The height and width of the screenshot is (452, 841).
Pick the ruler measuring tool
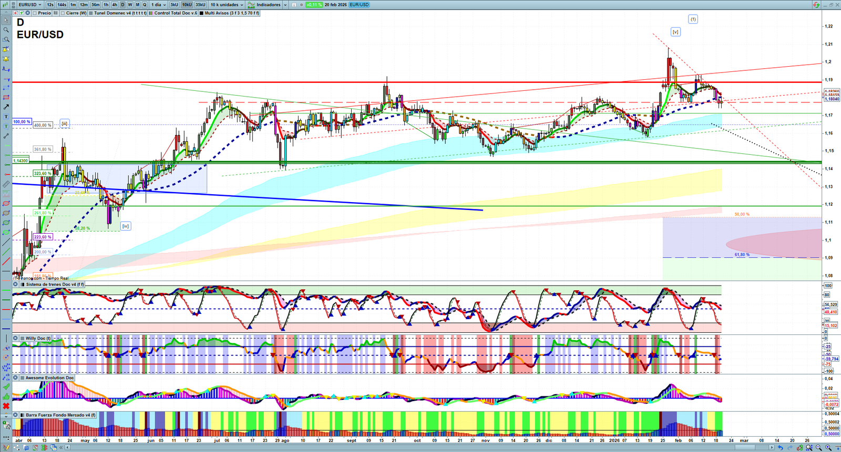point(6,184)
